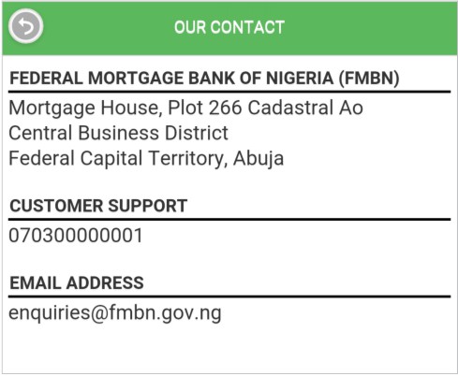The image size is (458, 376).
Task: Select the EMAIL ADDRESS heading
Action: [x=77, y=282]
